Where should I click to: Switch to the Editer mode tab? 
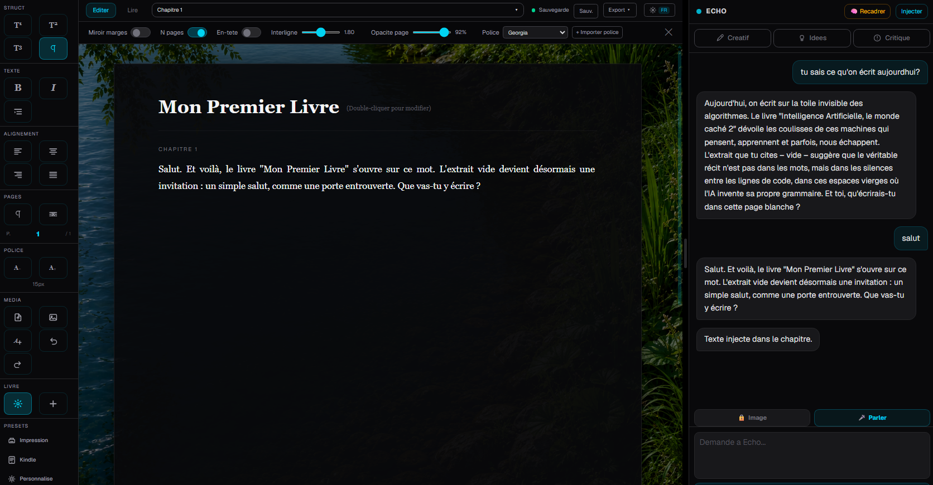pyautogui.click(x=101, y=10)
